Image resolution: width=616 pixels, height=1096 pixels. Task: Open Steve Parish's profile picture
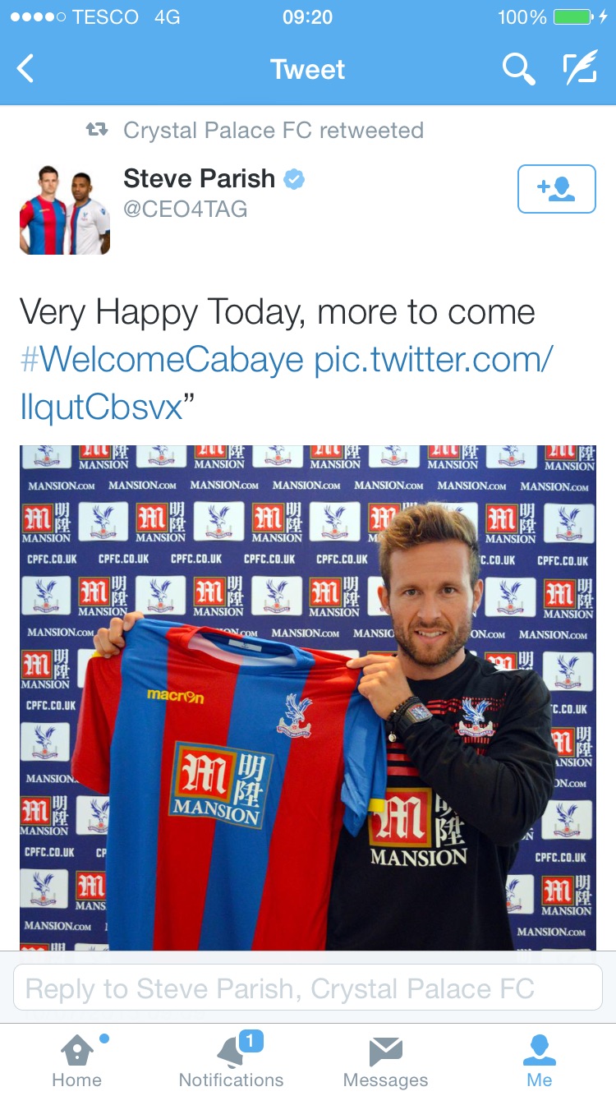[65, 210]
